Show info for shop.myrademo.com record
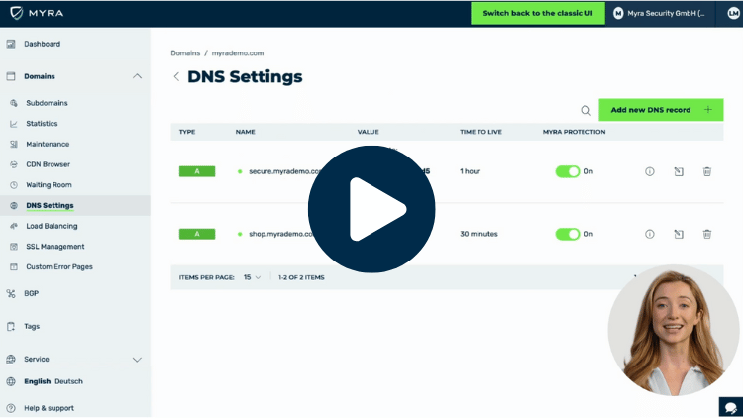The height and width of the screenshot is (418, 743). click(x=650, y=234)
